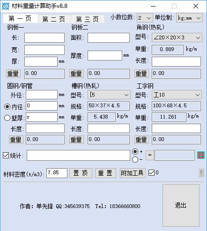Screen dimensions: 207x231
Task: Click 重量 button under 圆钢/钢管
Action: [16, 140]
